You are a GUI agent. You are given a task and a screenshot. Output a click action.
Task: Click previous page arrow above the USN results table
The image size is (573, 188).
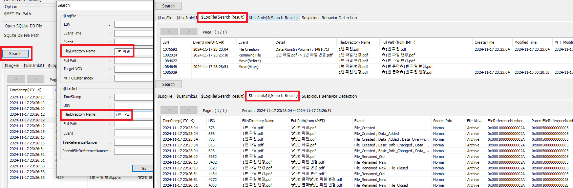point(169,110)
